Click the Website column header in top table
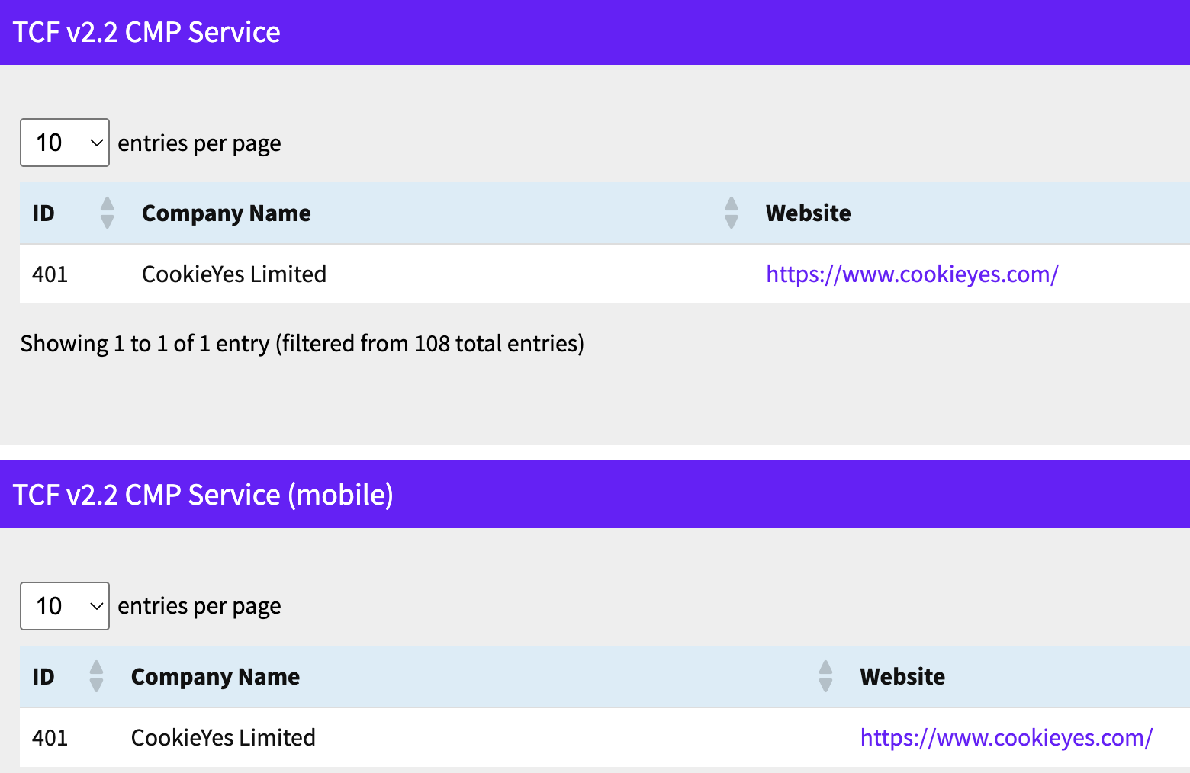Image resolution: width=1190 pixels, height=773 pixels. point(809,213)
